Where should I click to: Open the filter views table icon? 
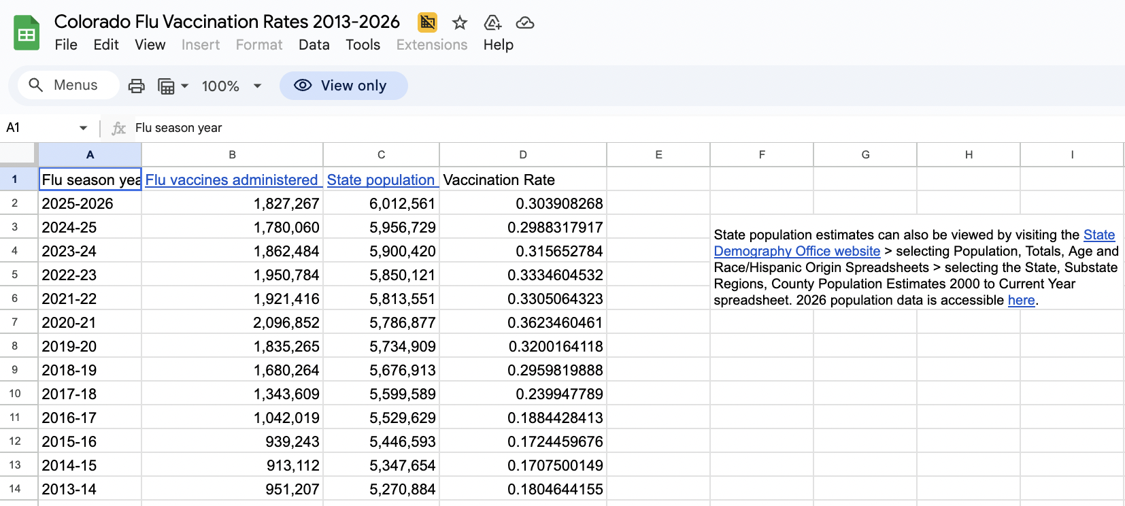click(166, 86)
